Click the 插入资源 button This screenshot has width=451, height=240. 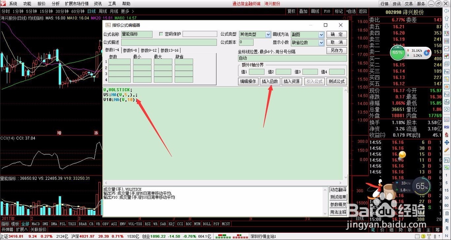(292, 81)
